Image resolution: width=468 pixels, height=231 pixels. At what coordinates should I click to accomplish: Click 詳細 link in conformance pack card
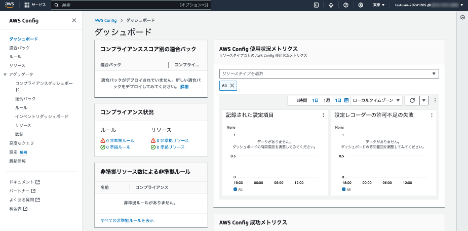pyautogui.click(x=184, y=87)
